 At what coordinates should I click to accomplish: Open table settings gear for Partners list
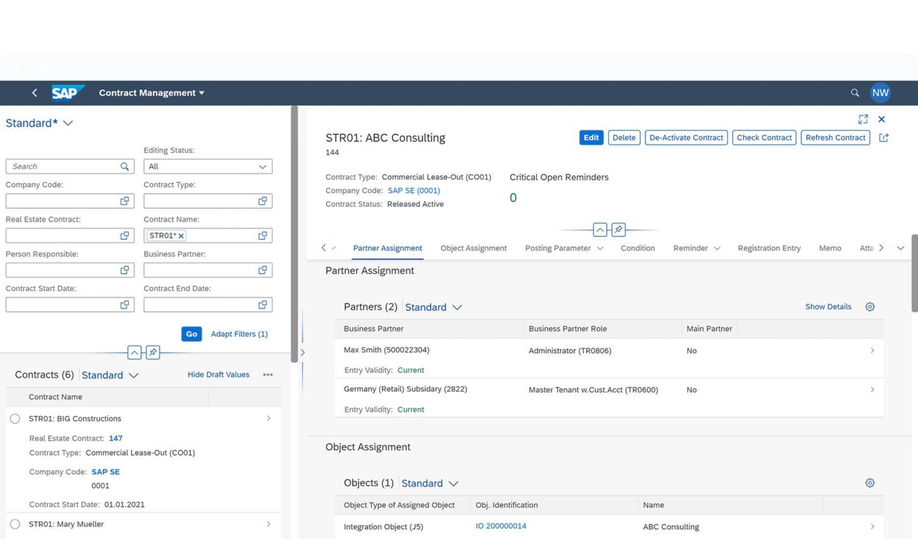(869, 306)
